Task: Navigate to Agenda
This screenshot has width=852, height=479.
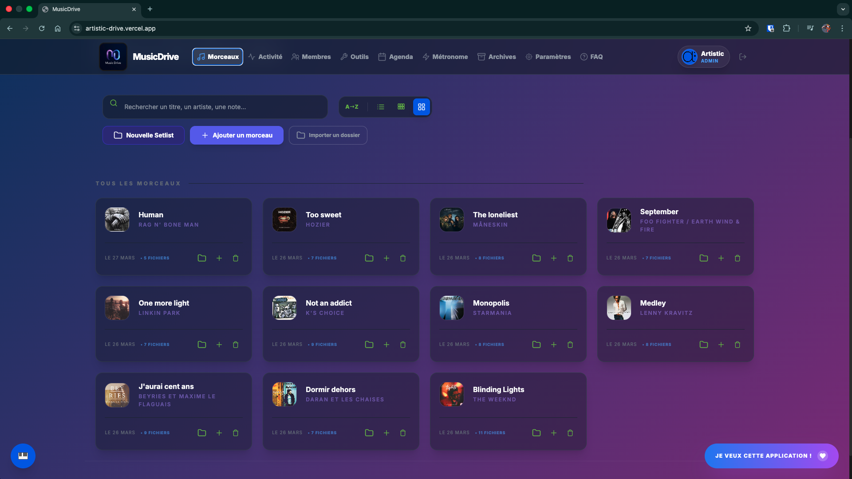Action: 395,57
